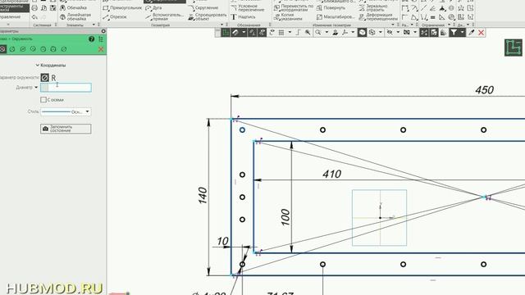The image size is (525, 295).
Task: Pick the Дуга arc tool
Action: coord(154,7)
